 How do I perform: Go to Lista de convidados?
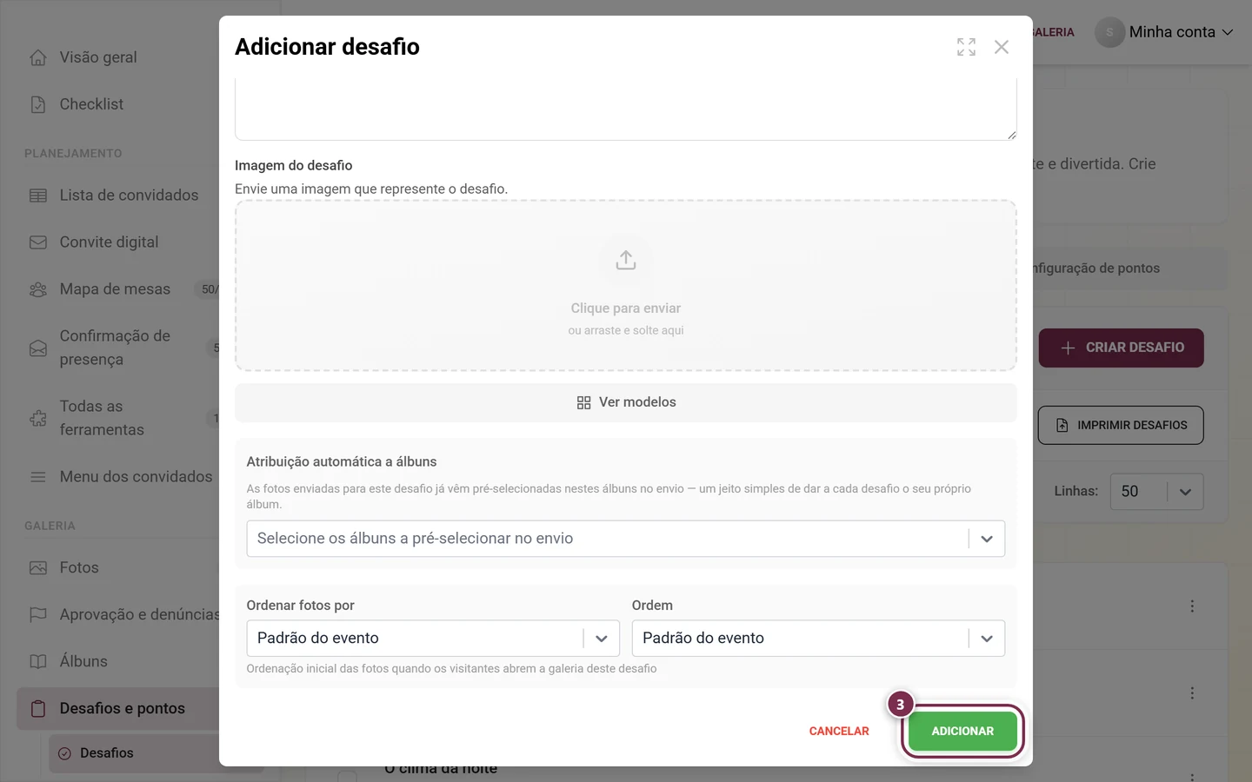(x=129, y=195)
